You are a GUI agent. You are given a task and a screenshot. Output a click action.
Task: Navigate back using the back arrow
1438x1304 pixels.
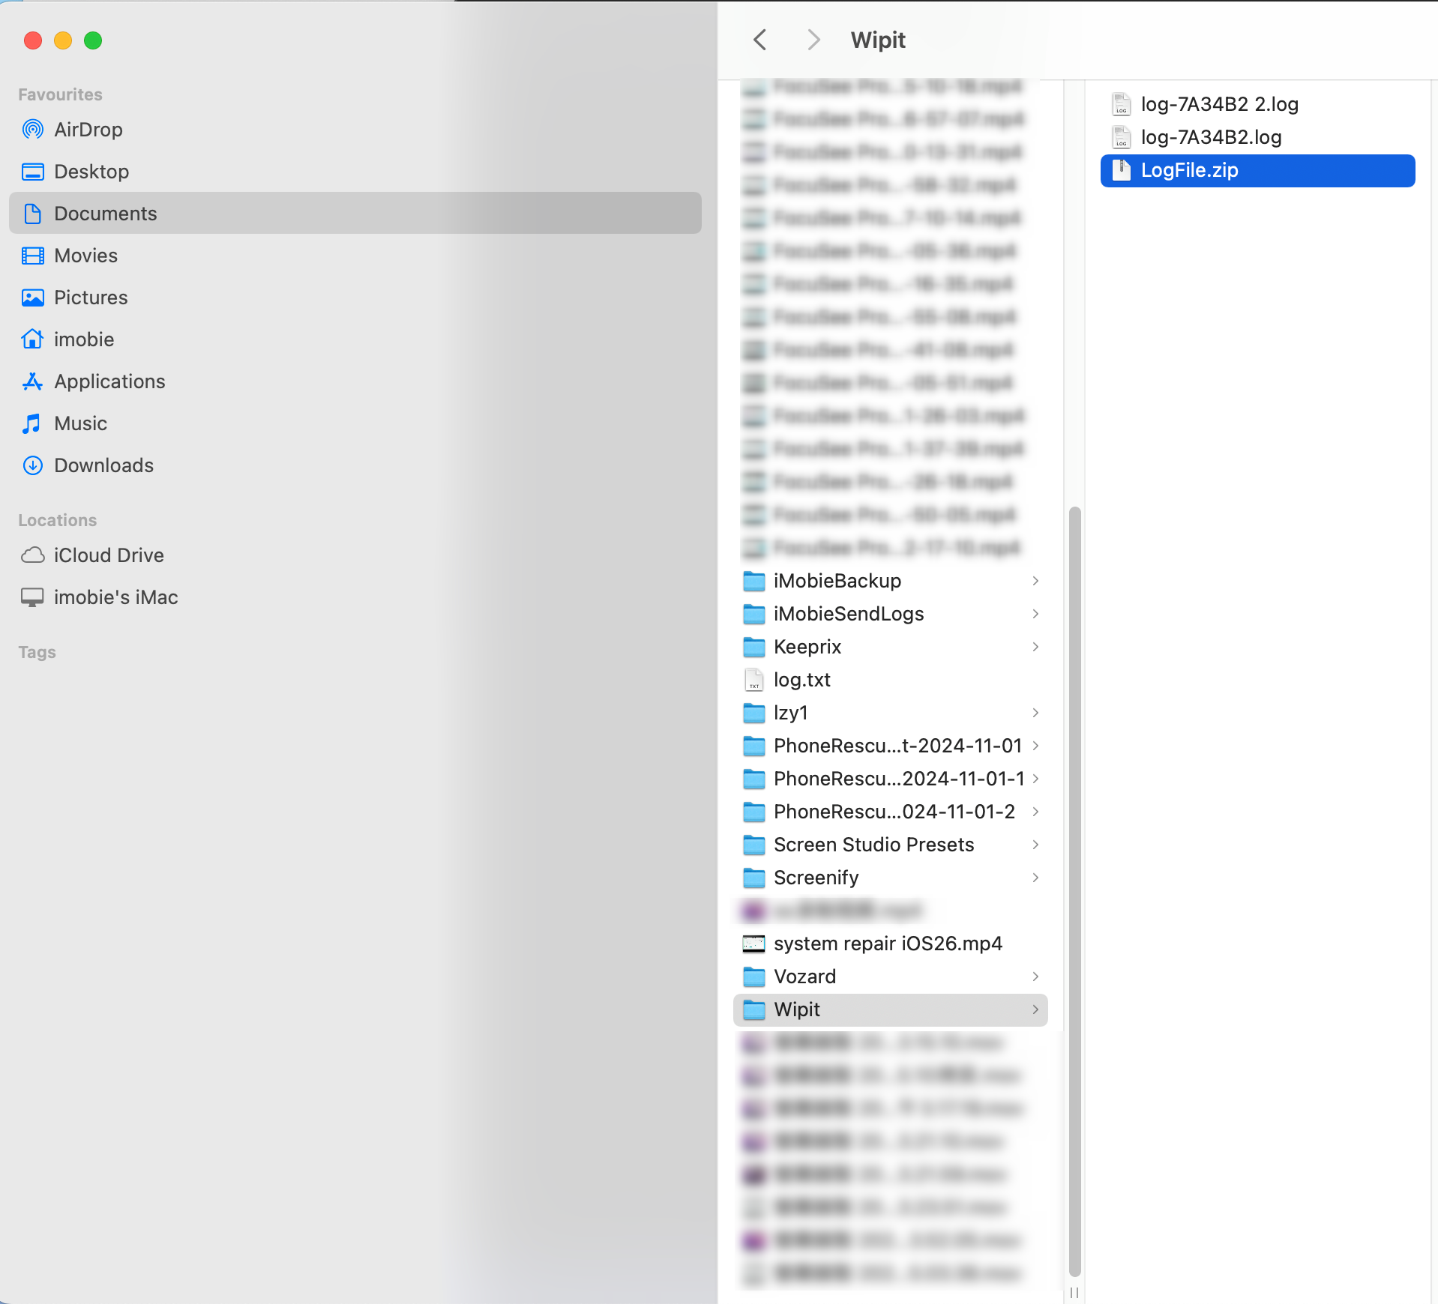pyautogui.click(x=759, y=40)
